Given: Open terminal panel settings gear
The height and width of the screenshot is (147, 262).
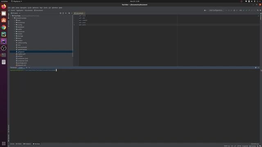Looking at the screenshot, I should (255, 67).
